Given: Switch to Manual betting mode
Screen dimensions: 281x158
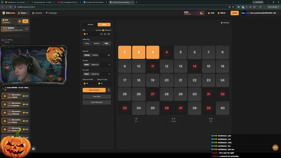Looking at the screenshot, I should click(x=90, y=24).
